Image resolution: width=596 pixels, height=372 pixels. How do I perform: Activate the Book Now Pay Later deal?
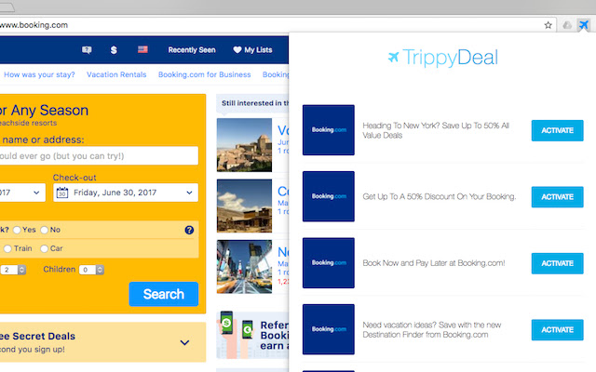557,263
